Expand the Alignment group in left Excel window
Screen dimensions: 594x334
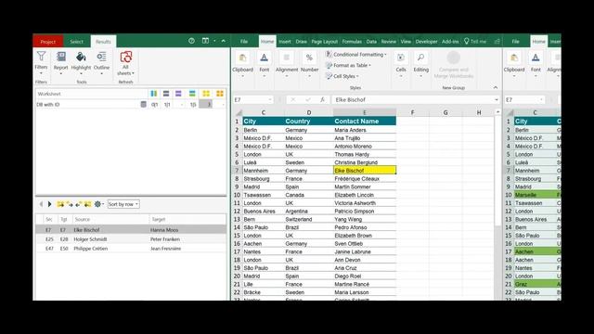pos(287,64)
